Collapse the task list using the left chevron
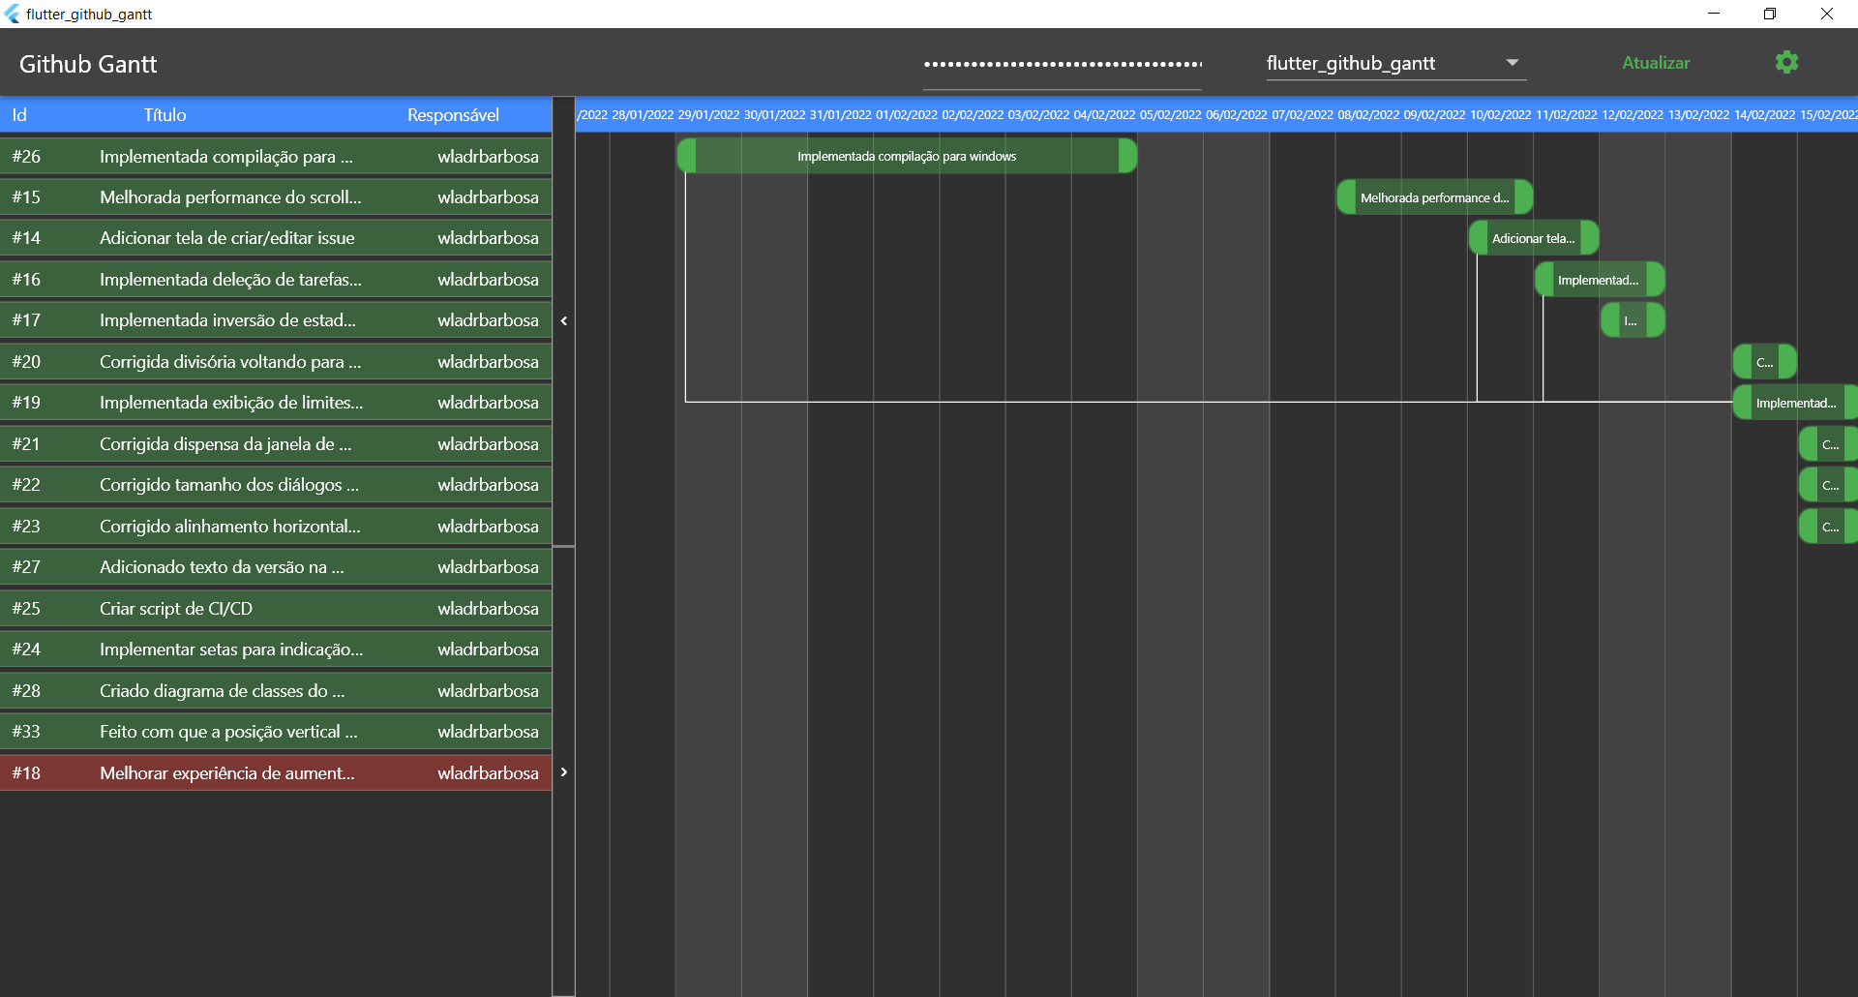Image resolution: width=1858 pixels, height=997 pixels. [564, 320]
